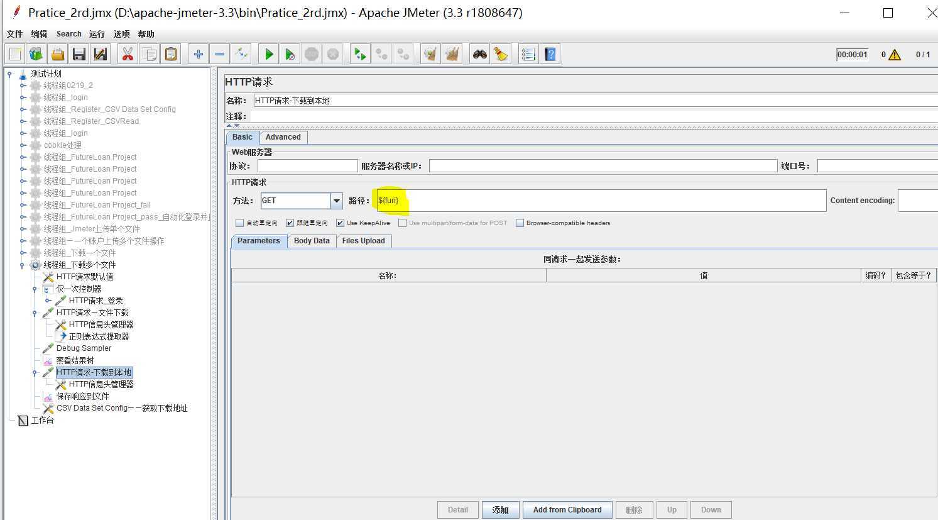Click the grayed Stop test toolbar icon

312,54
